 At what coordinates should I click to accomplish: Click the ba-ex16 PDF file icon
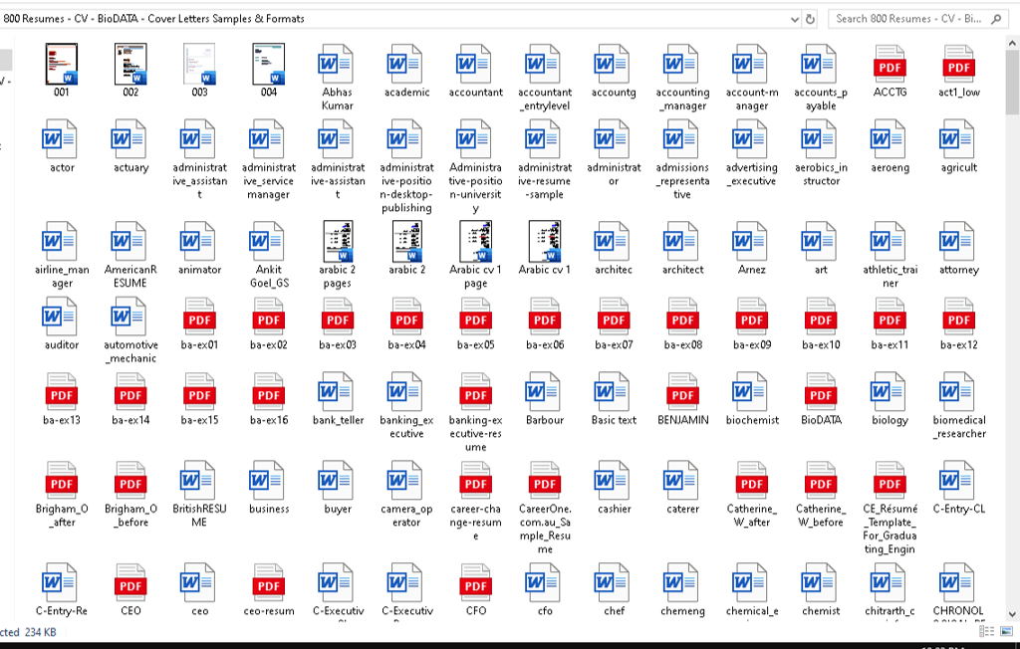point(268,392)
